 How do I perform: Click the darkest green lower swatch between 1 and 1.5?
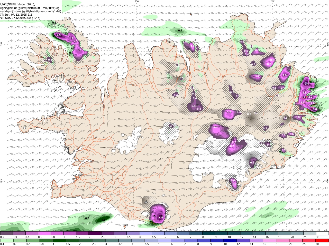pos(59,241)
